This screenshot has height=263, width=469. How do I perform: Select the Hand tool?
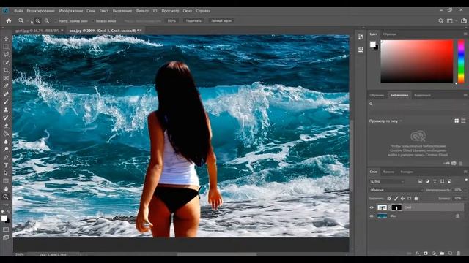coord(6,188)
